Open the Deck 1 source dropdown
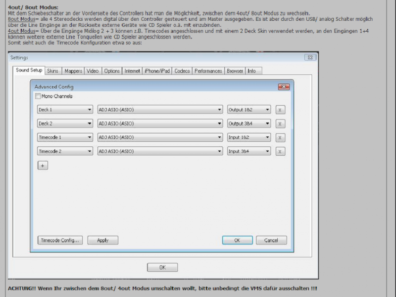Screen dimensions: 396x297 coord(65,110)
